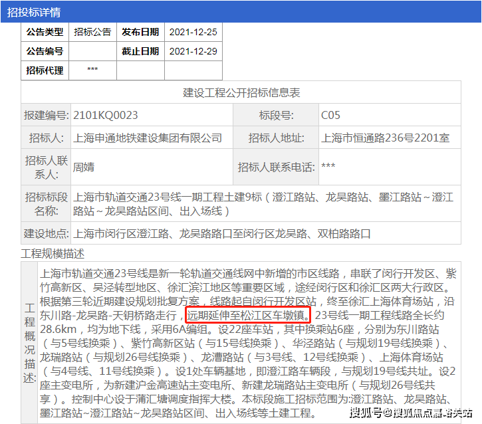Select text 龙漕路站（与3号线、12号线换乘）
Image resolution: width=482 pixels, height=424 pixels.
pyautogui.click(x=285, y=357)
